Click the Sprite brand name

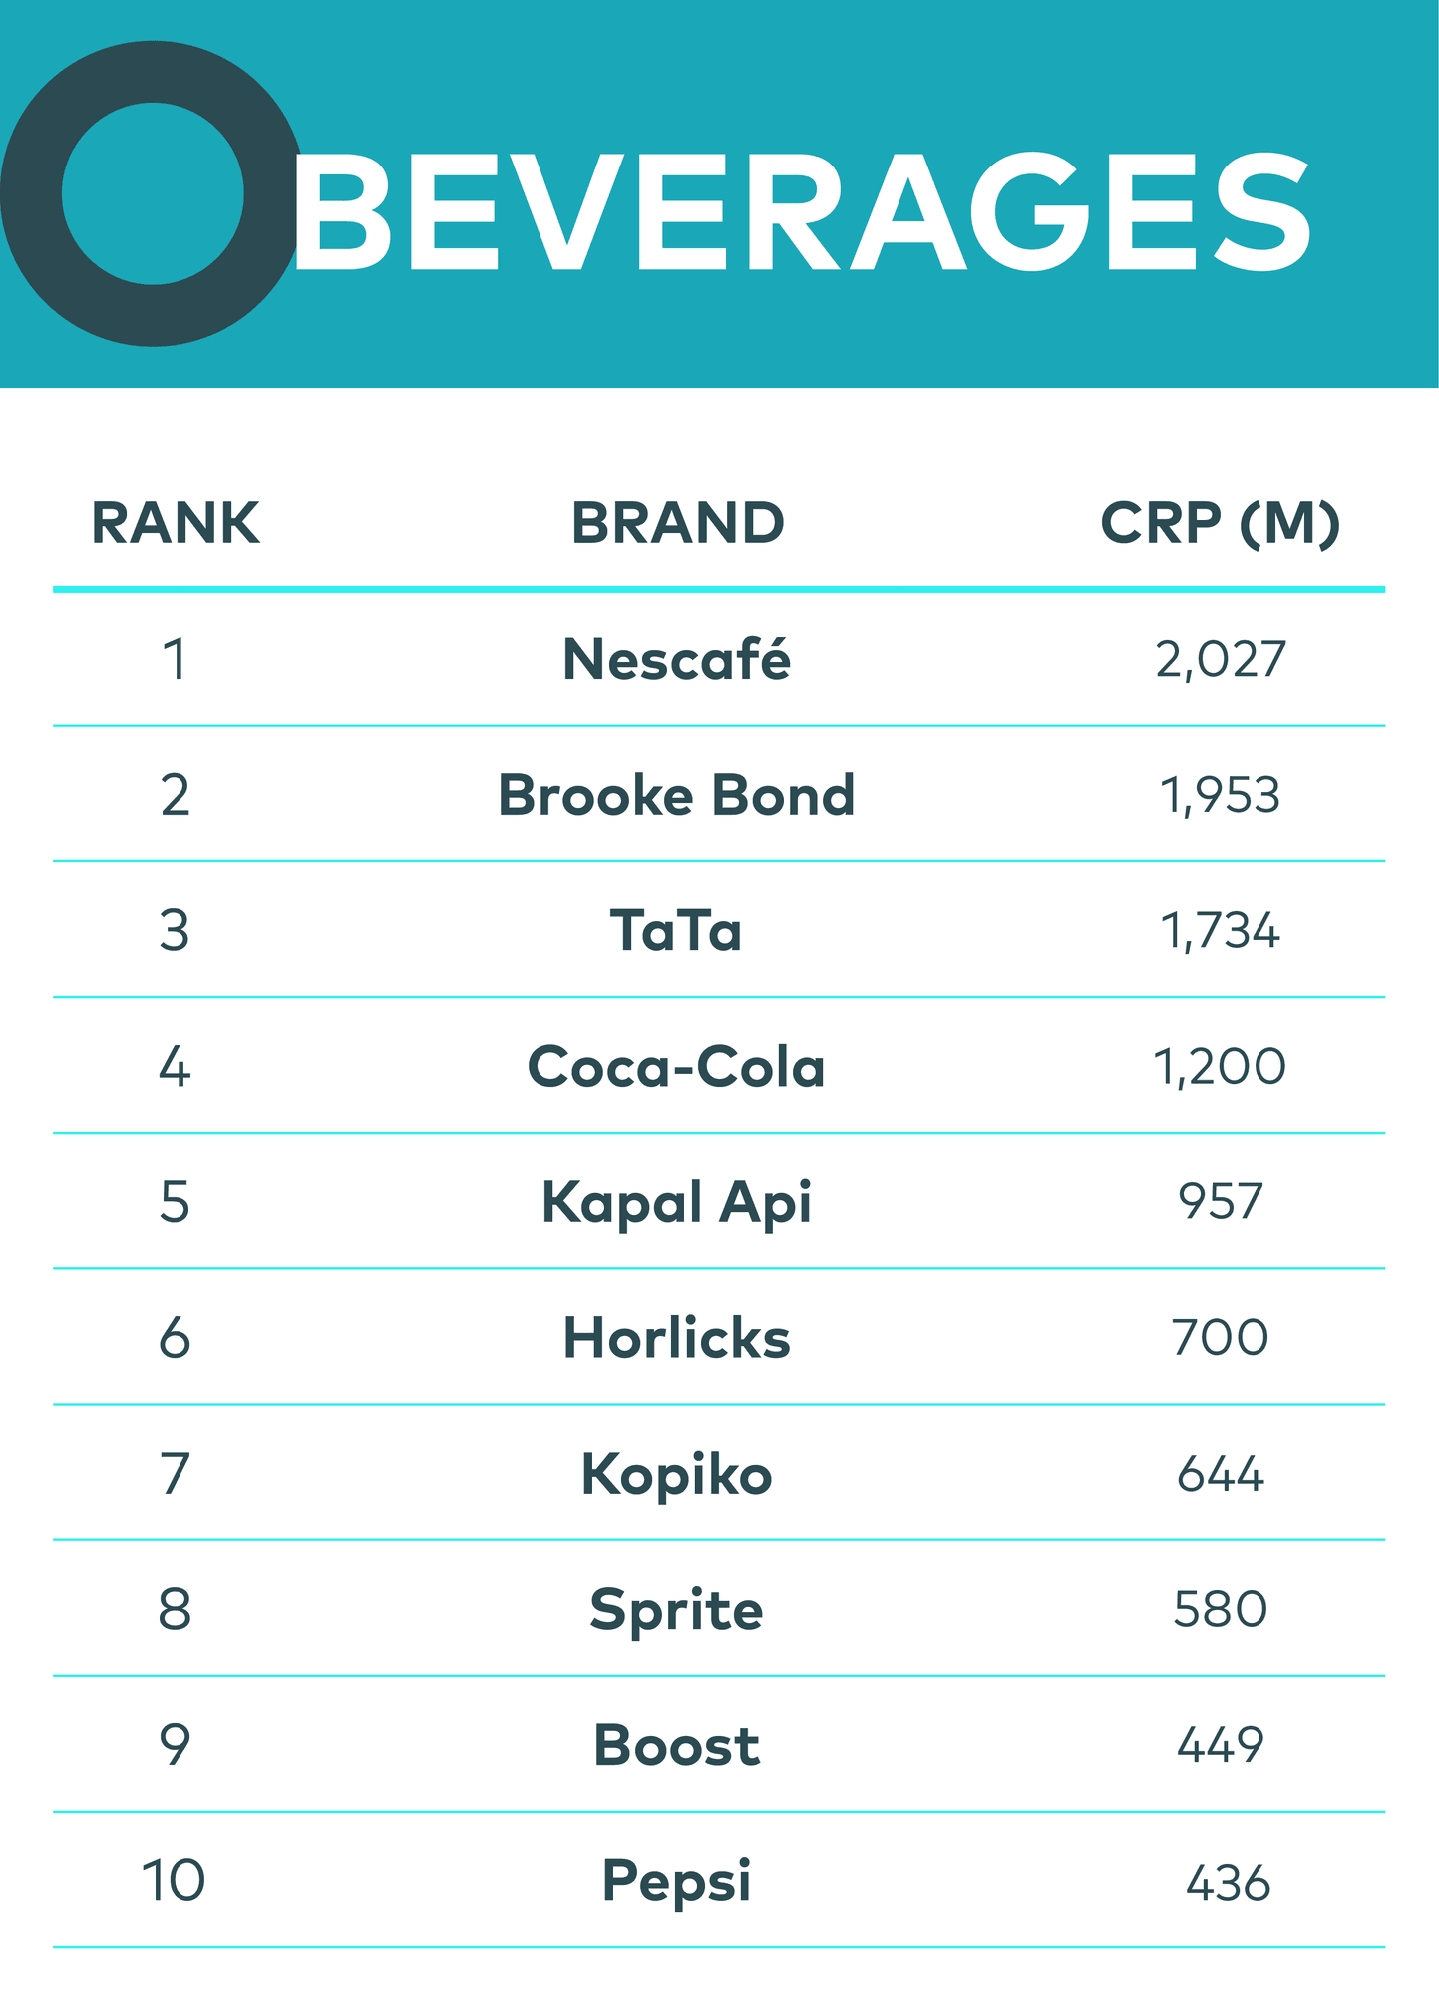coord(677,1610)
